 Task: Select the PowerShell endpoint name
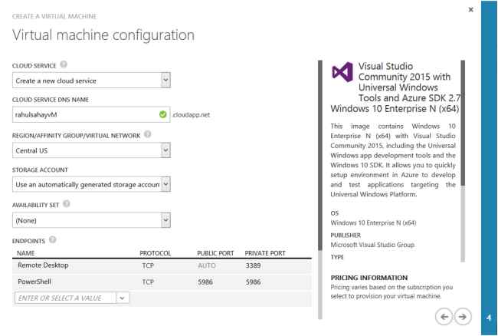(34, 282)
